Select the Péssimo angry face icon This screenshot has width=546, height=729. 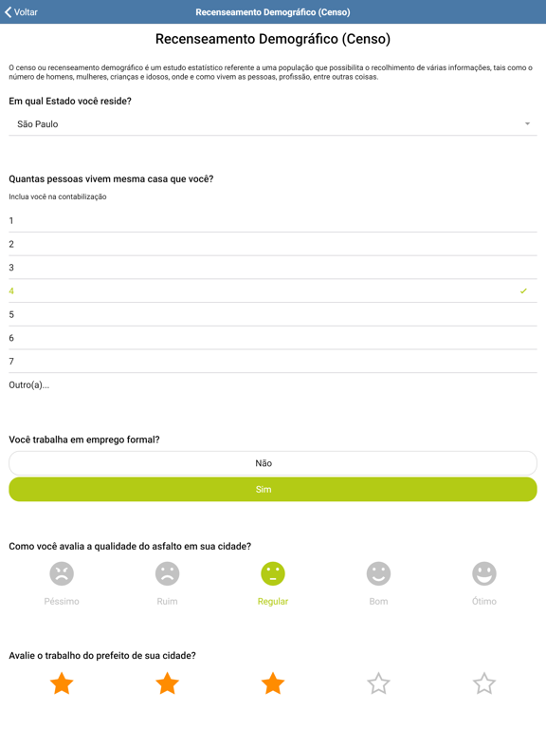pyautogui.click(x=62, y=573)
